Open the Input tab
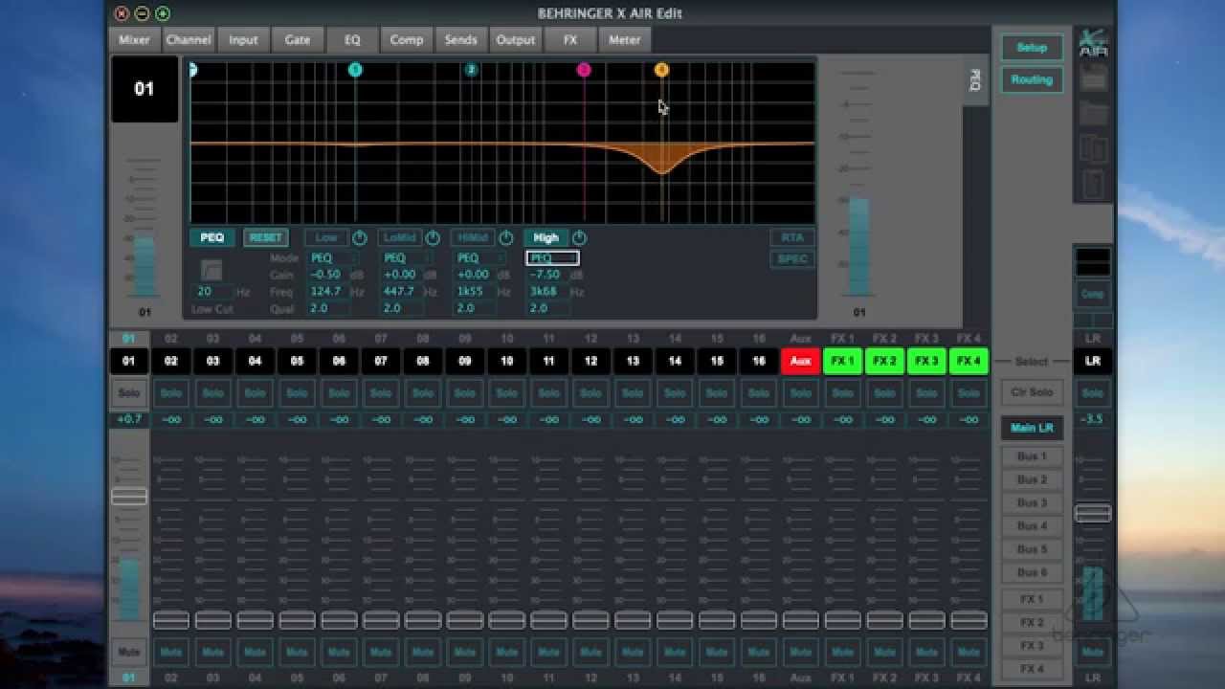 243,39
